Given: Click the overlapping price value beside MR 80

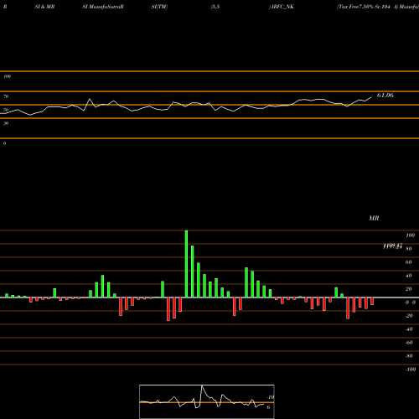Looking at the screenshot, I should tap(392, 246).
